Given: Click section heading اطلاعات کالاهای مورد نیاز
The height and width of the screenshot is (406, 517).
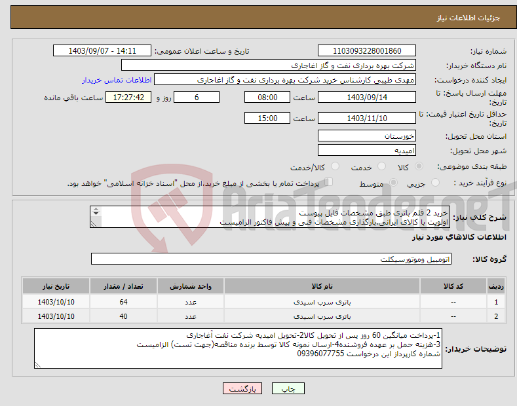Looking at the screenshot, I should [x=459, y=237].
